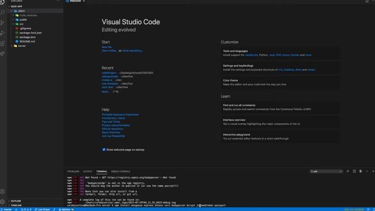Open the Extensions view

2,43
